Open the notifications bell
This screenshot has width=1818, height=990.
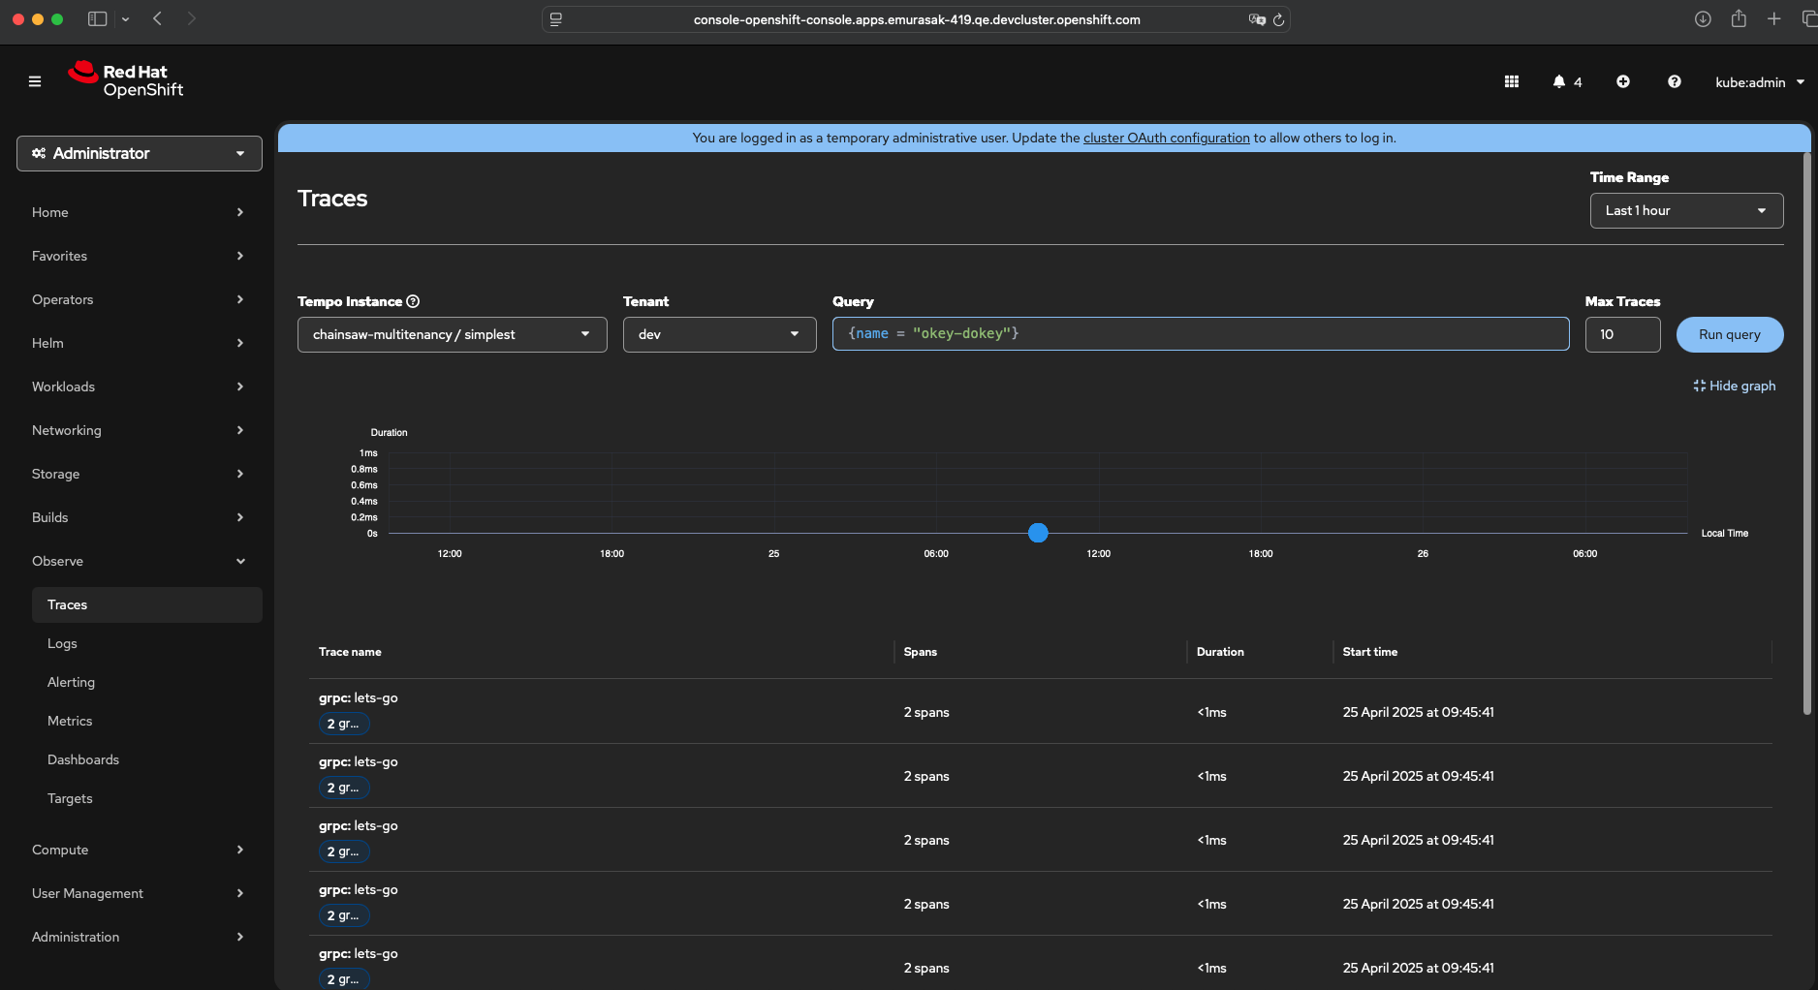tap(1558, 81)
